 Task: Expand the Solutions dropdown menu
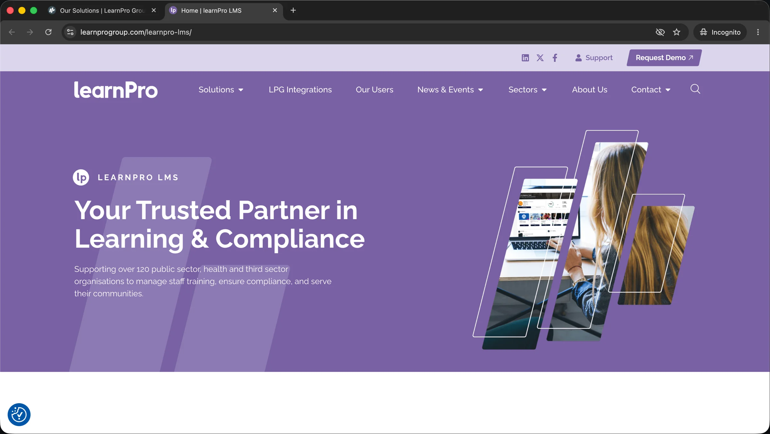pos(221,89)
